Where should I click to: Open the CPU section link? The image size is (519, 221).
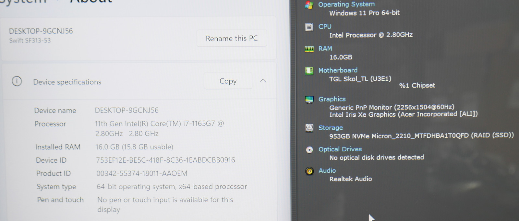point(325,27)
